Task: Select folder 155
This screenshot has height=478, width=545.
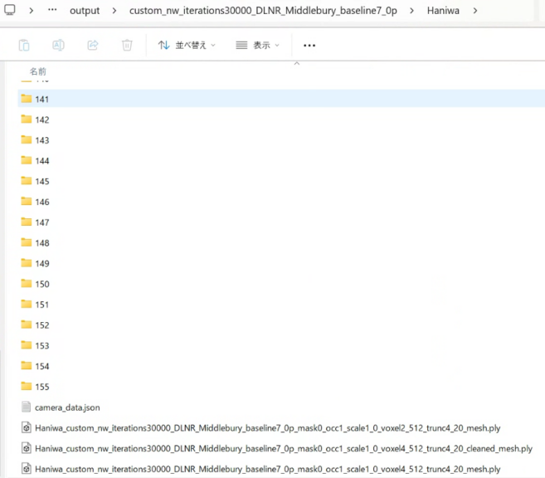Action: click(x=41, y=387)
